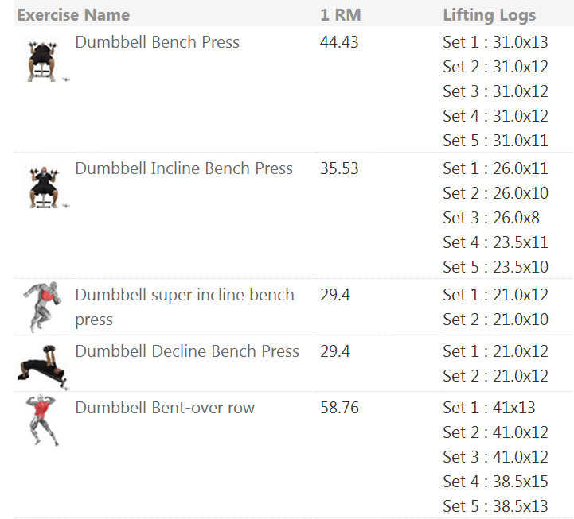Click the Lifting Logs column header
Viewport: 574px width, 519px height.
point(490,15)
